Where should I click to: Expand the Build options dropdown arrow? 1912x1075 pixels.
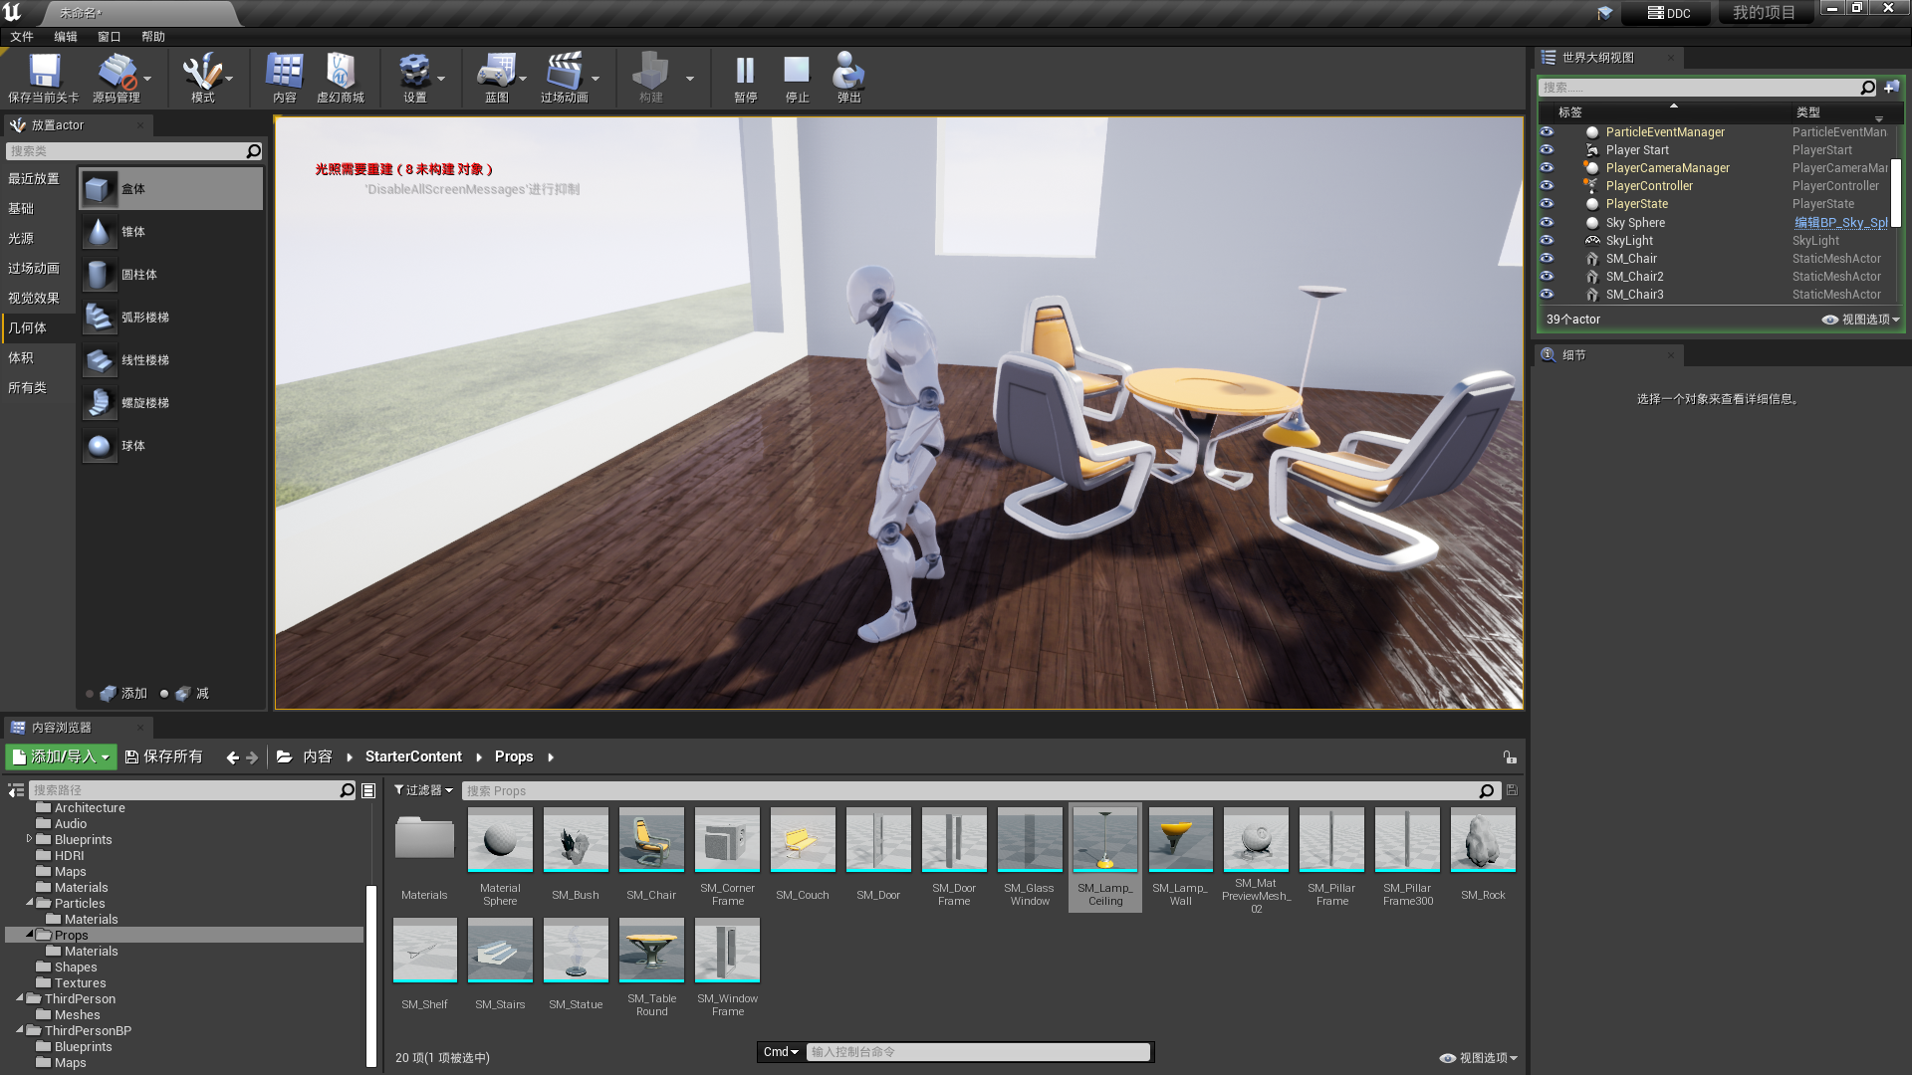[x=690, y=78]
